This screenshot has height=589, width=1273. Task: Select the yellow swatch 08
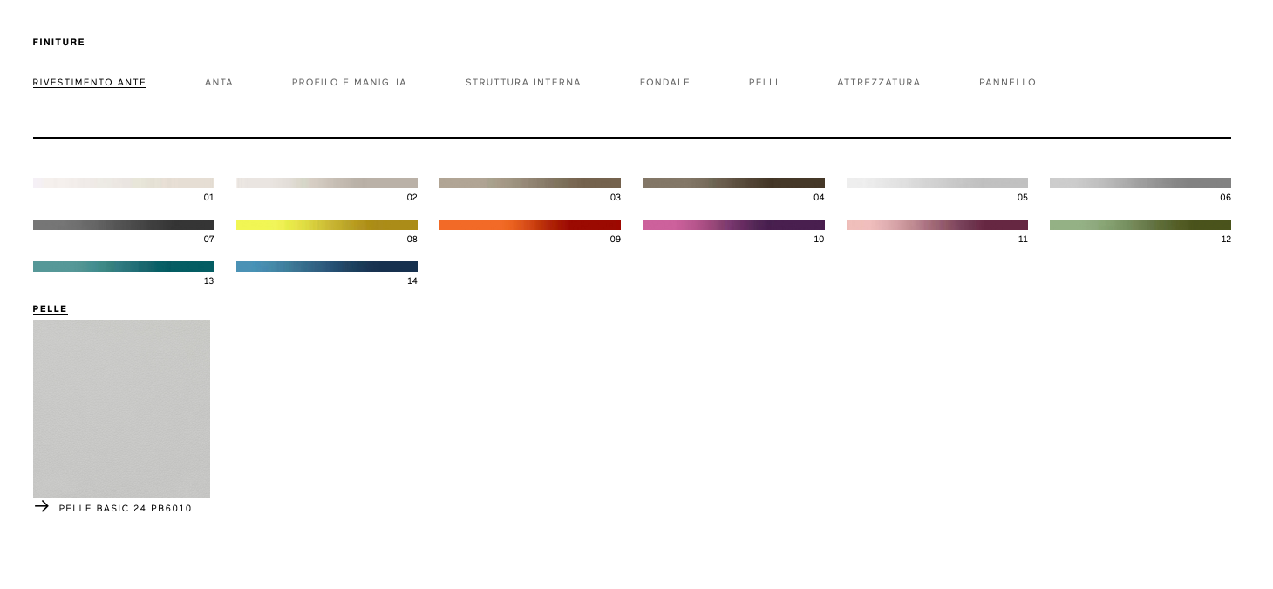[x=327, y=225]
